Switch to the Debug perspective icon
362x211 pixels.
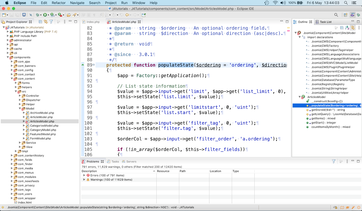358,15
